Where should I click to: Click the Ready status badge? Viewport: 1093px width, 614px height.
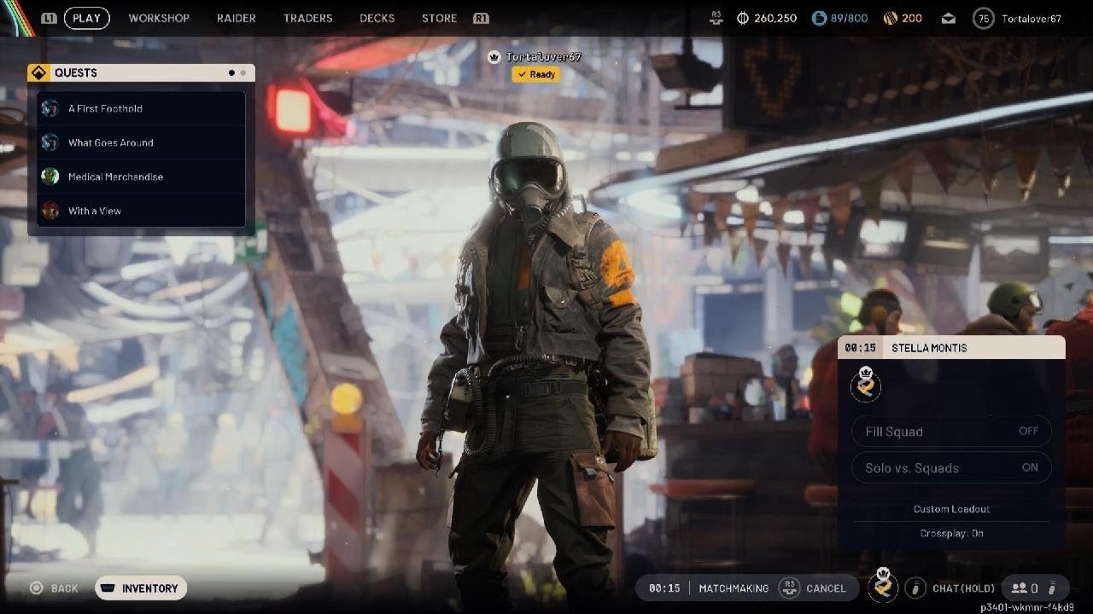pos(535,74)
